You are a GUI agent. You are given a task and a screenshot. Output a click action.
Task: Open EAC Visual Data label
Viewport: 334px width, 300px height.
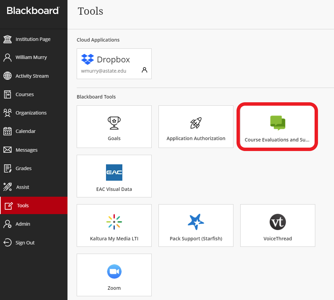(x=114, y=189)
